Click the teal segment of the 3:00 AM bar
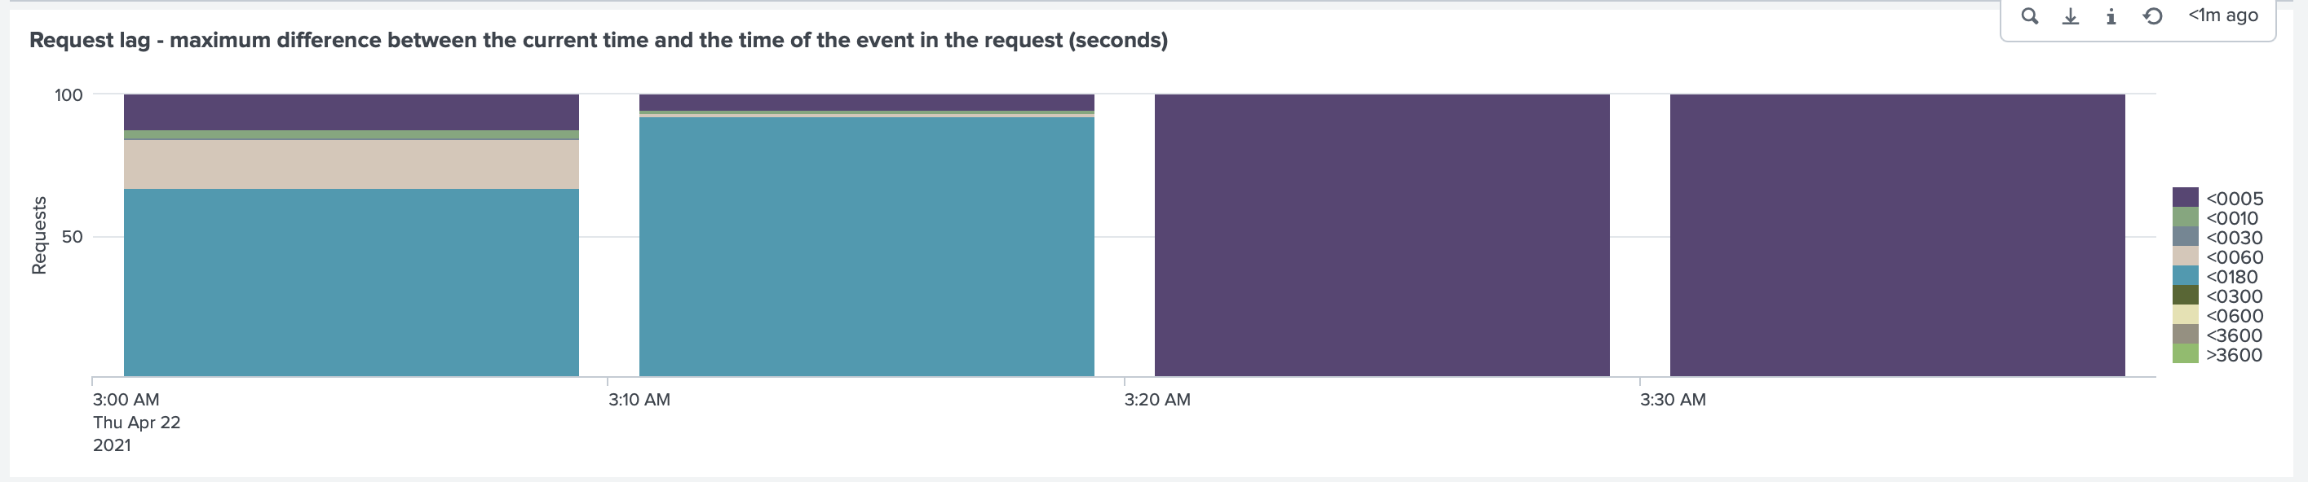The width and height of the screenshot is (2308, 482). [352, 283]
